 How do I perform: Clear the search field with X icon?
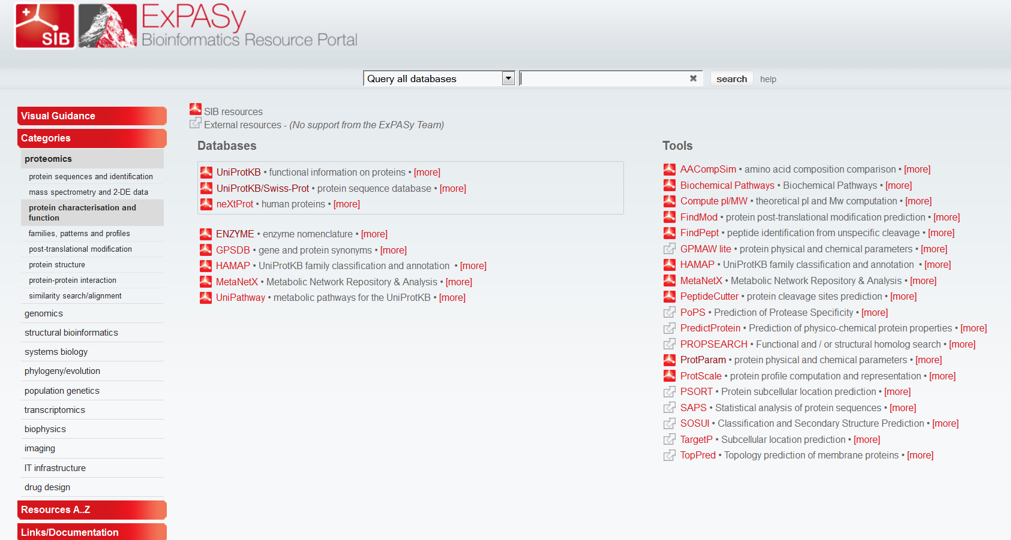[693, 79]
